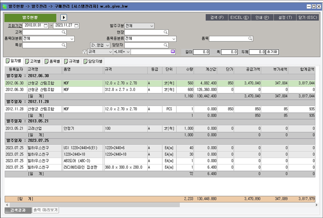Image resolution: width=323 pixels, height=218 pixels.
Task: Click the 1220*2440*18 spec cell
Action: 126,154
